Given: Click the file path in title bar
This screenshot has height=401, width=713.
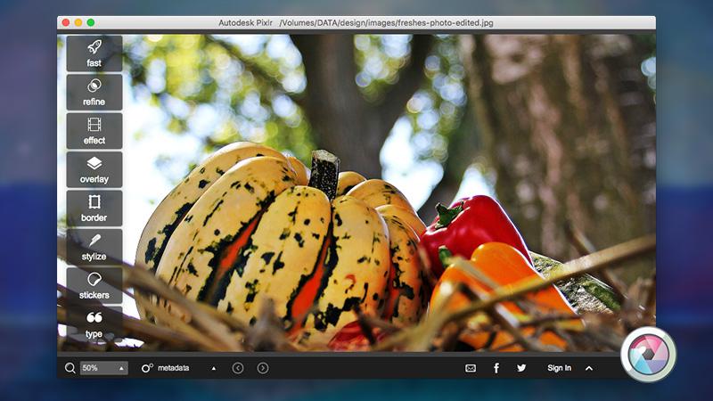Looking at the screenshot, I should (386, 23).
